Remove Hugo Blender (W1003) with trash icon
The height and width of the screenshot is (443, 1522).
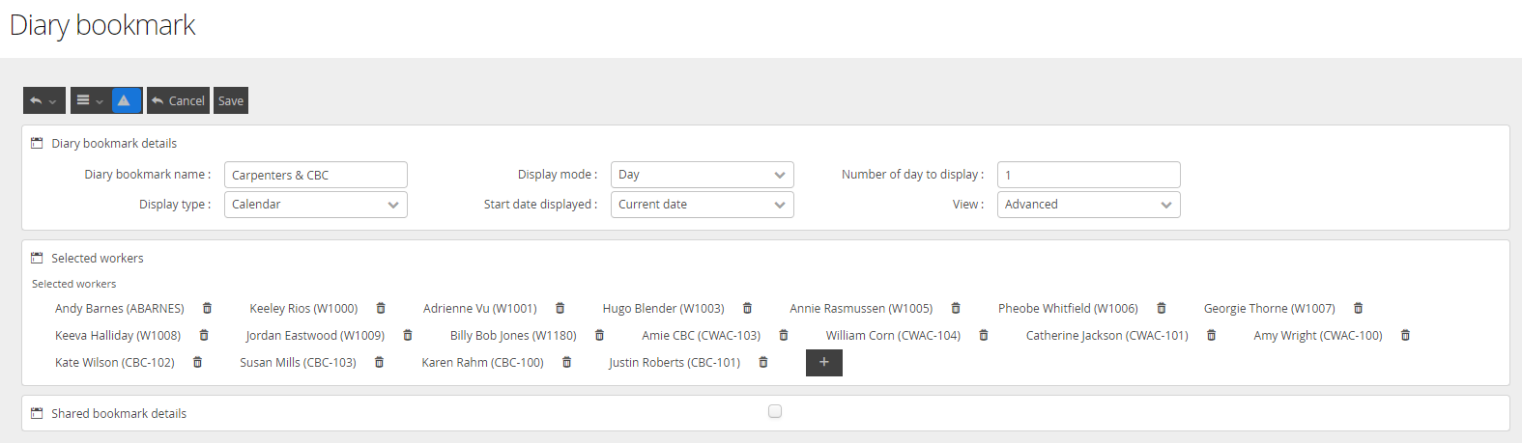747,309
